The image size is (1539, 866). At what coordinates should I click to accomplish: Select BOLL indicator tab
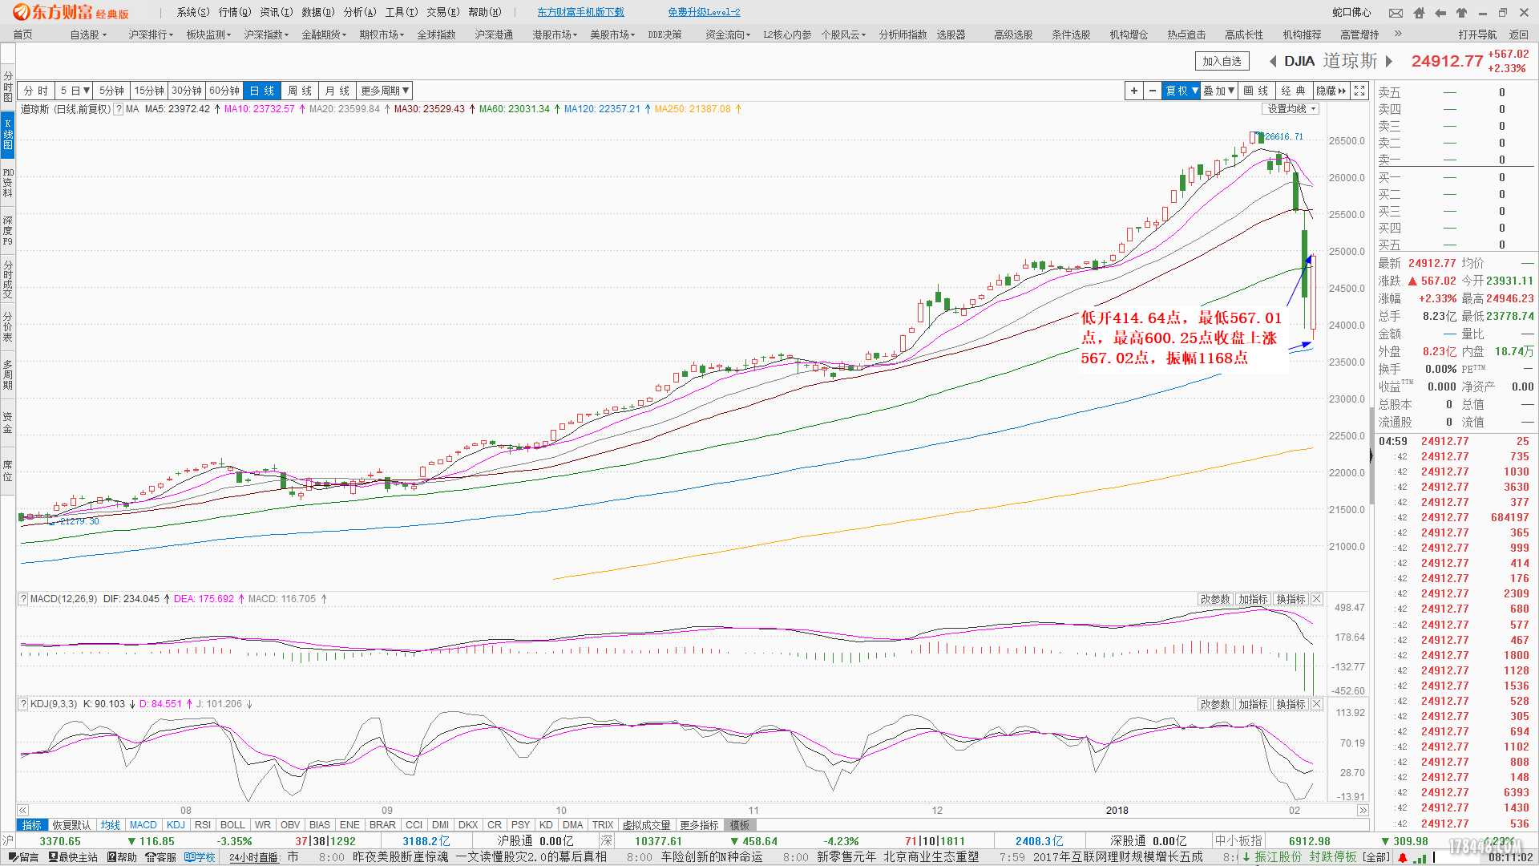click(232, 825)
